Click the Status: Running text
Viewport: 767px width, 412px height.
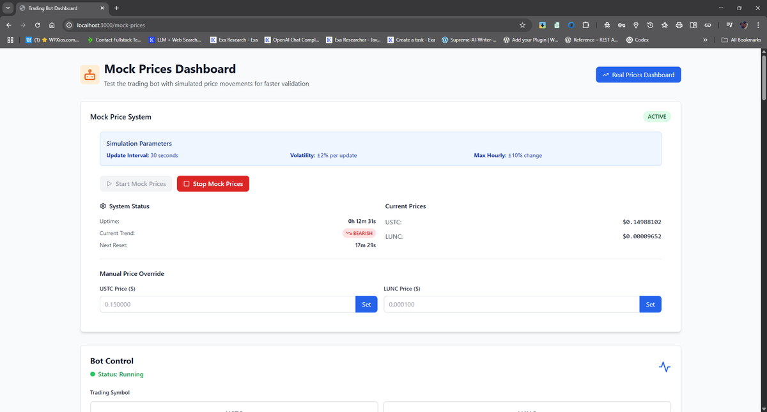(x=121, y=374)
